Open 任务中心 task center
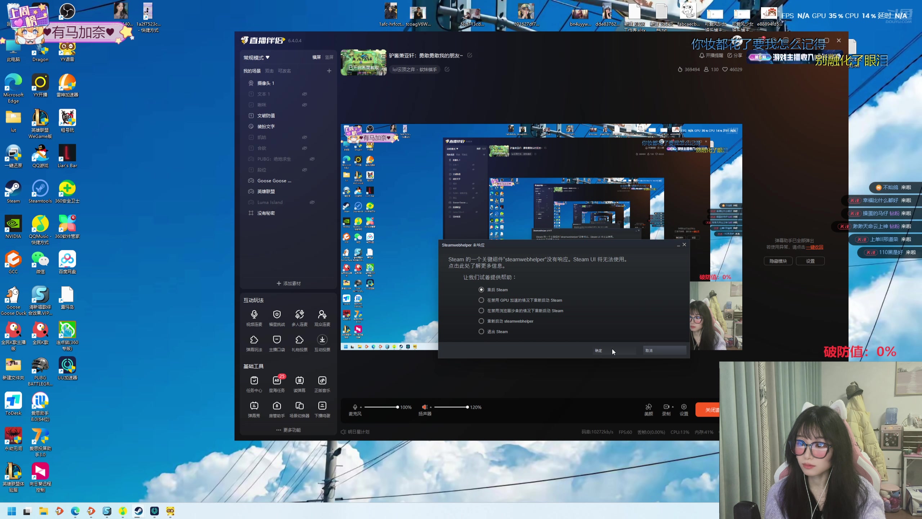This screenshot has height=519, width=922. [x=254, y=384]
